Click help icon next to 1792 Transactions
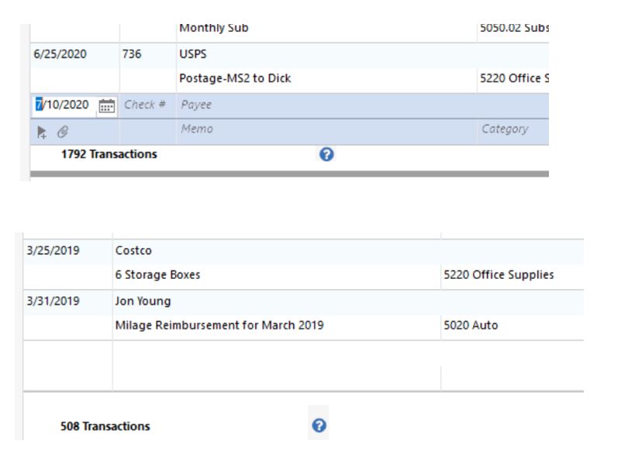Screen dimensions: 628x458 (x=326, y=154)
